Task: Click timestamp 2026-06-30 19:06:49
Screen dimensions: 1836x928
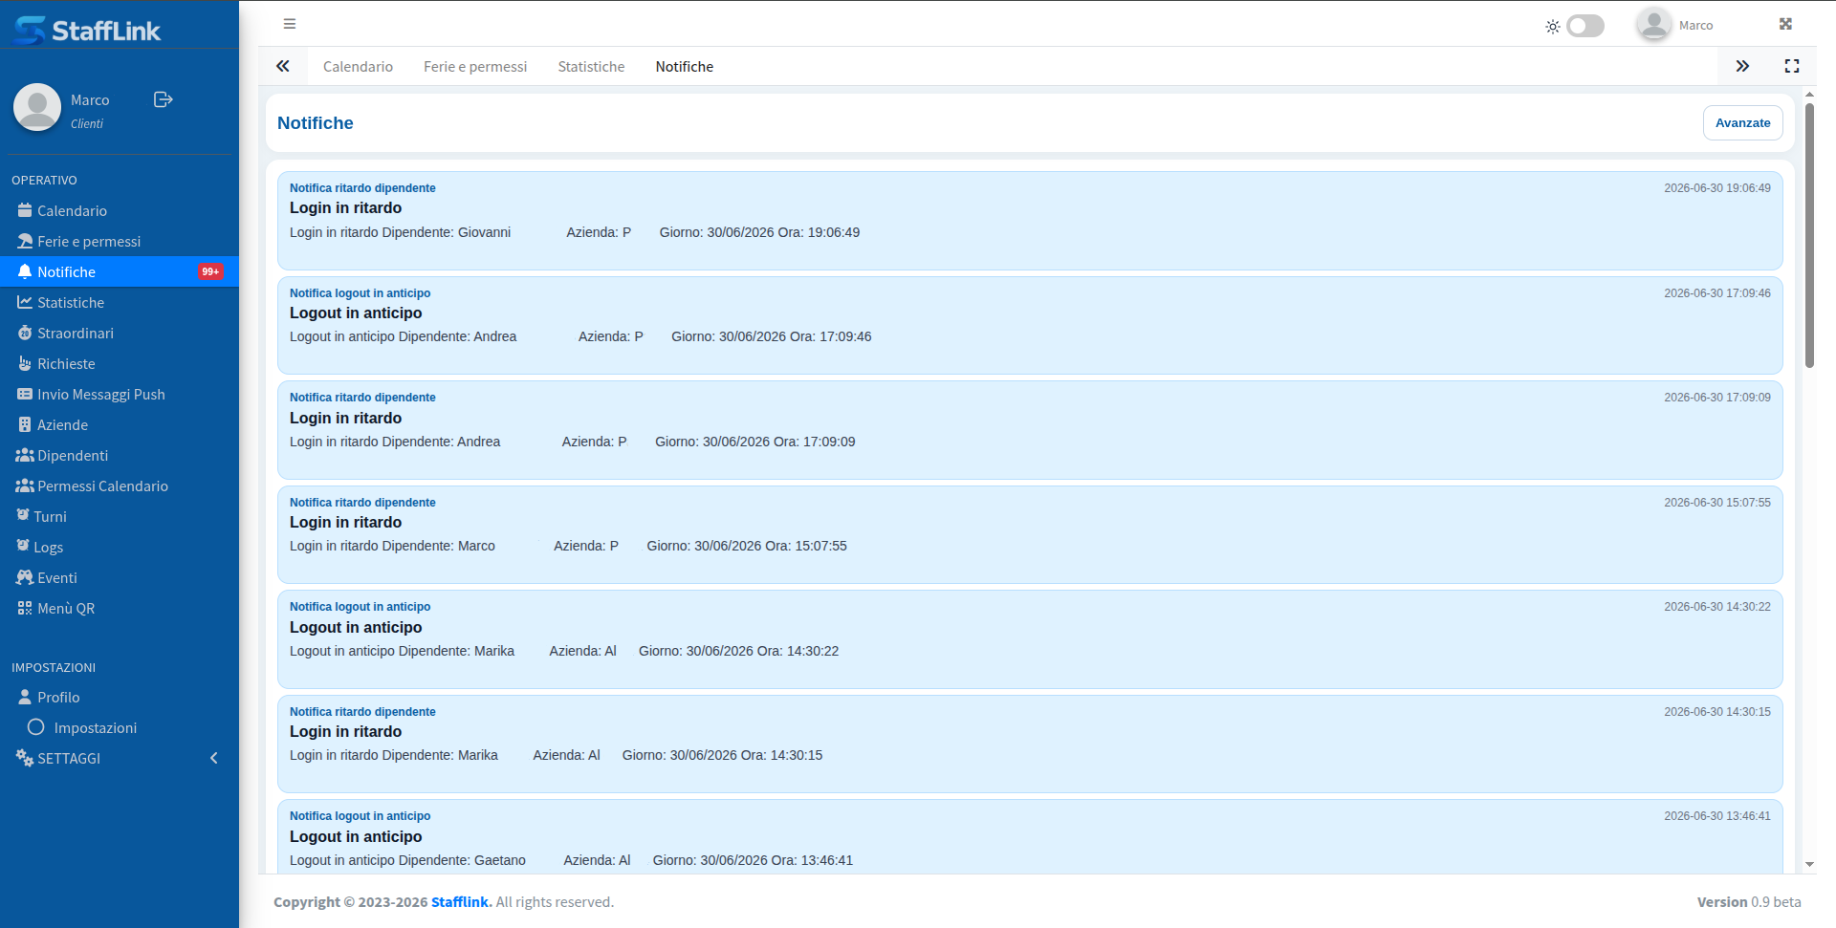Action: (1716, 188)
